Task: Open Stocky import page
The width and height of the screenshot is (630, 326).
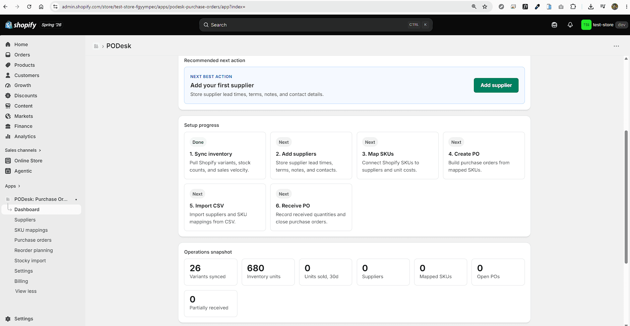Action: [x=30, y=261]
